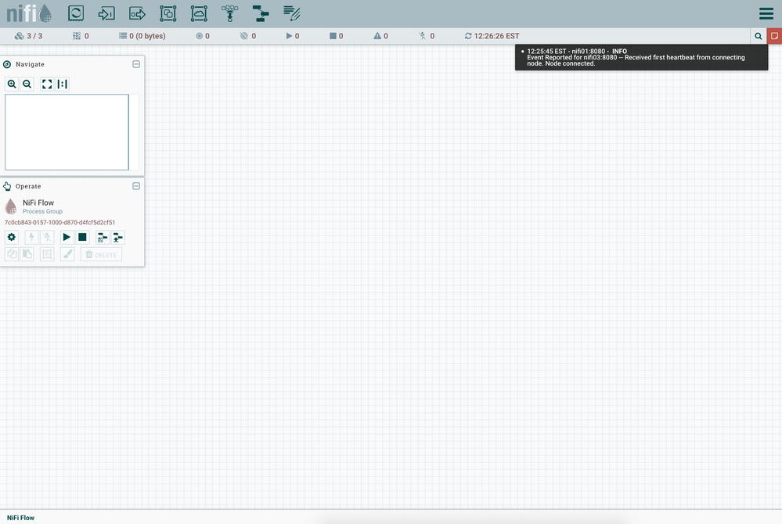Viewport: 782px width, 524px height.
Task: Select the Input Port component icon
Action: click(x=106, y=13)
